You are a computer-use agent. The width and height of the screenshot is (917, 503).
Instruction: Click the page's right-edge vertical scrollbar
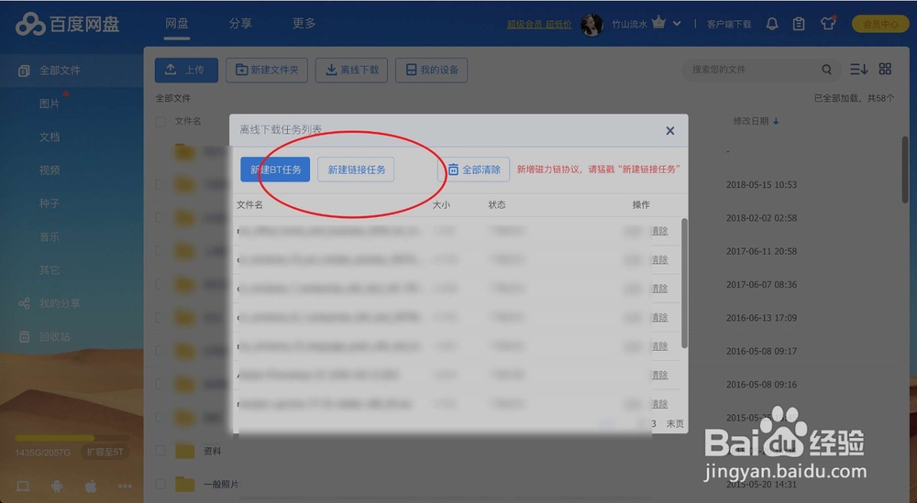click(x=905, y=169)
